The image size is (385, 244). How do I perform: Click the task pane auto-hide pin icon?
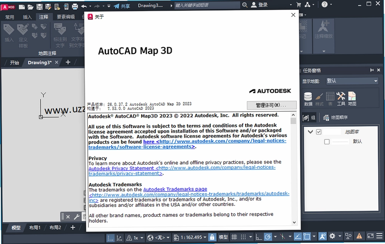(372, 70)
